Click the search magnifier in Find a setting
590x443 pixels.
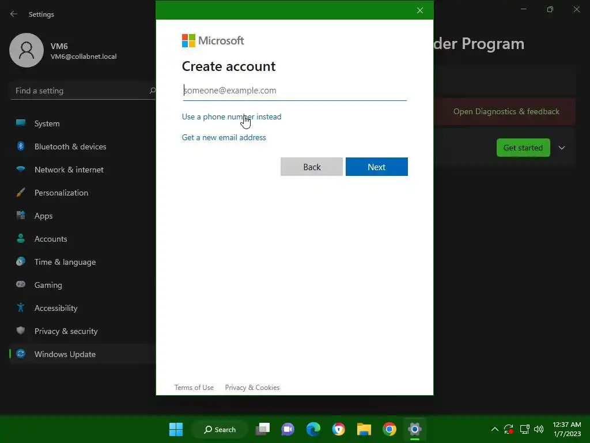tap(152, 91)
